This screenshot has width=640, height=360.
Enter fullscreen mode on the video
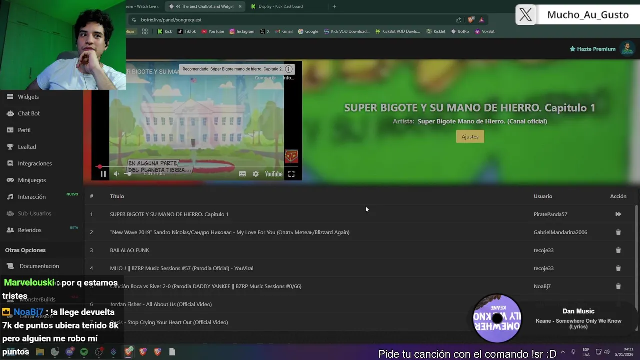click(x=291, y=174)
